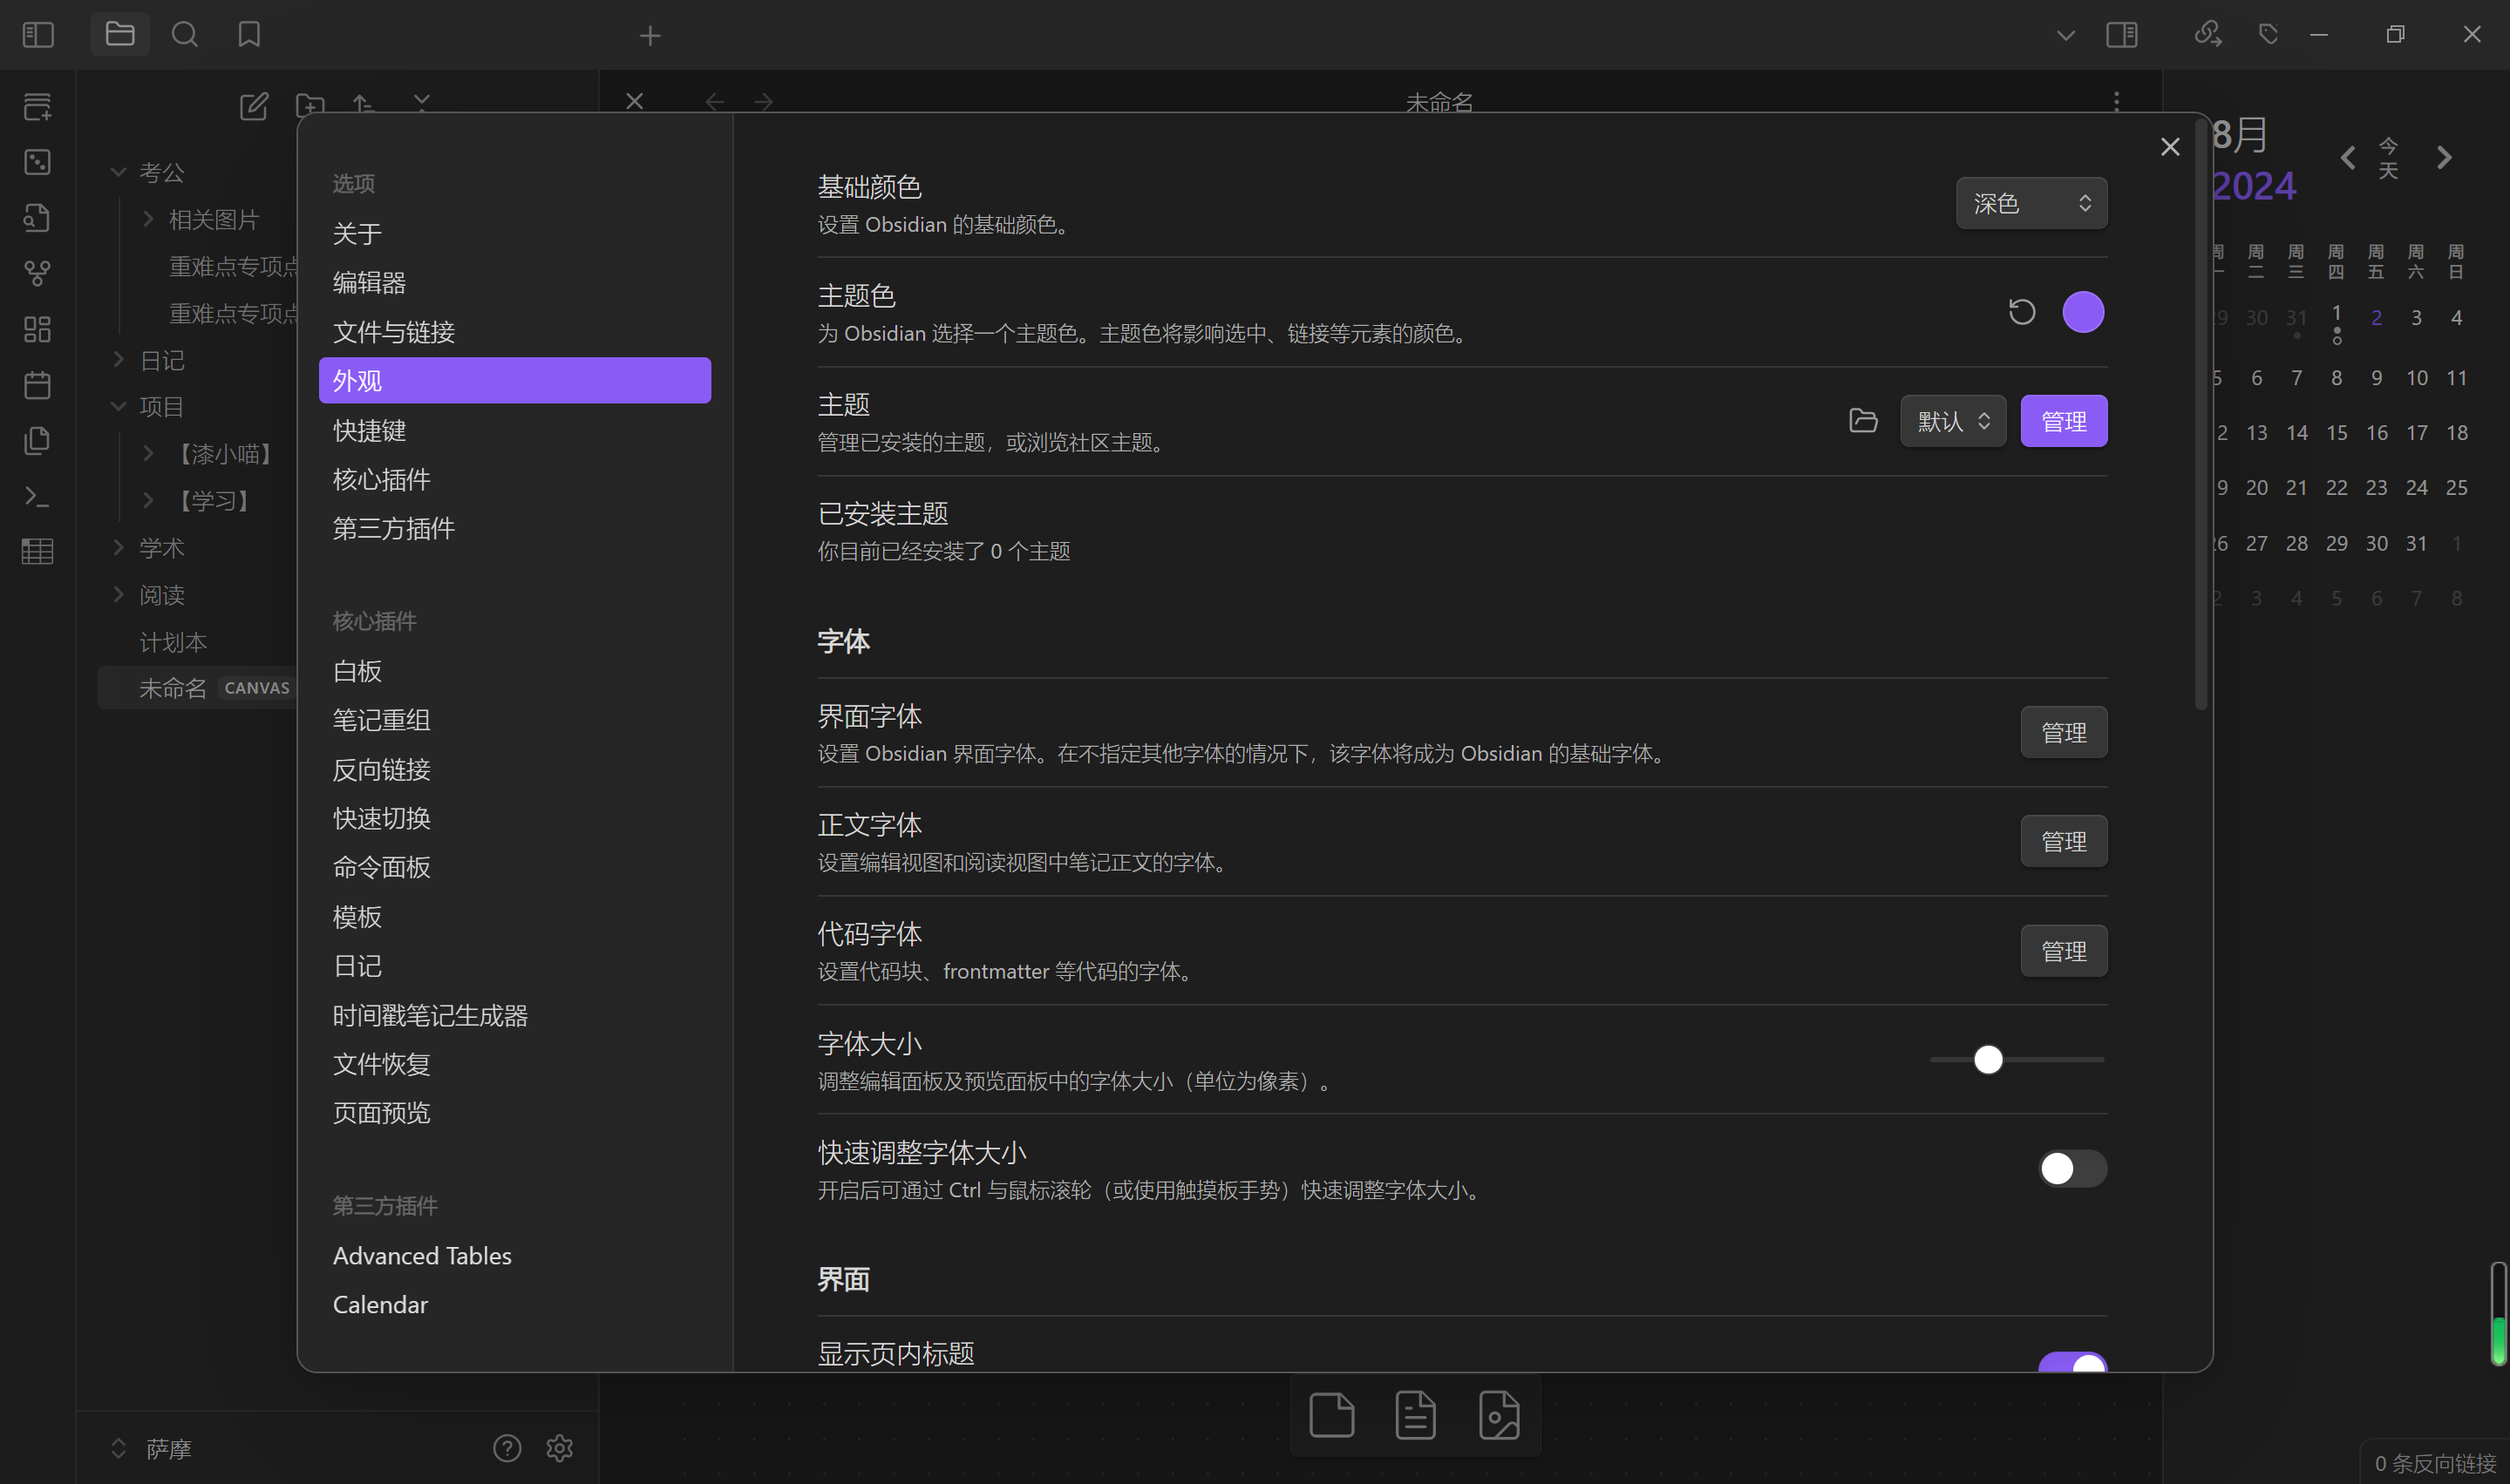The image size is (2510, 1484).
Task: Reset accent color with restore icon
Action: coord(2022,312)
